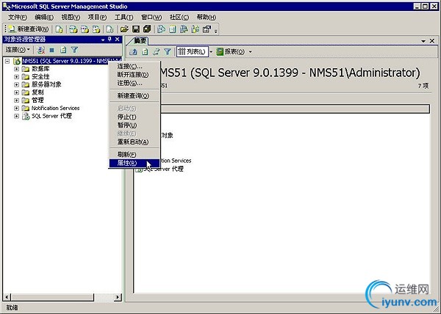Viewport: 441px width, 314px height.
Task: Click the Refresh icon in Summary toolbar
Action: tap(145, 51)
